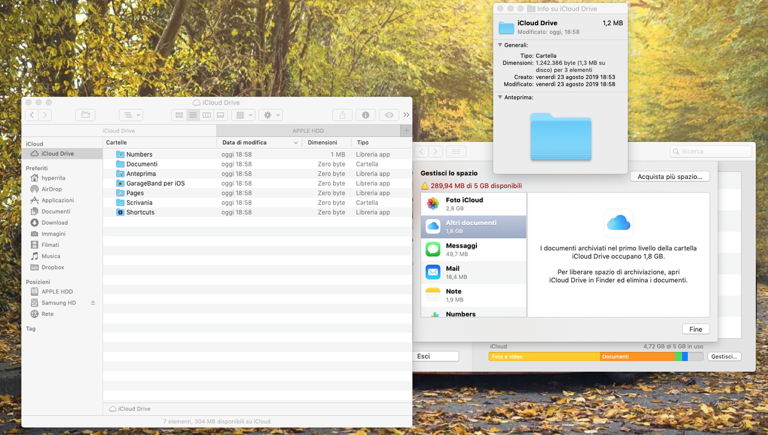Select the GarageBand per iOS row
This screenshot has width=768, height=435.
(x=257, y=183)
